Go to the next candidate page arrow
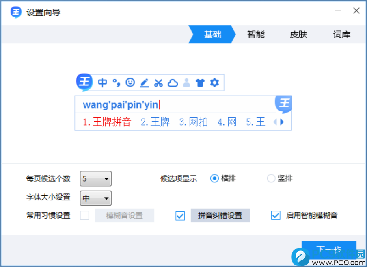This screenshot has width=367, height=267. 282,122
